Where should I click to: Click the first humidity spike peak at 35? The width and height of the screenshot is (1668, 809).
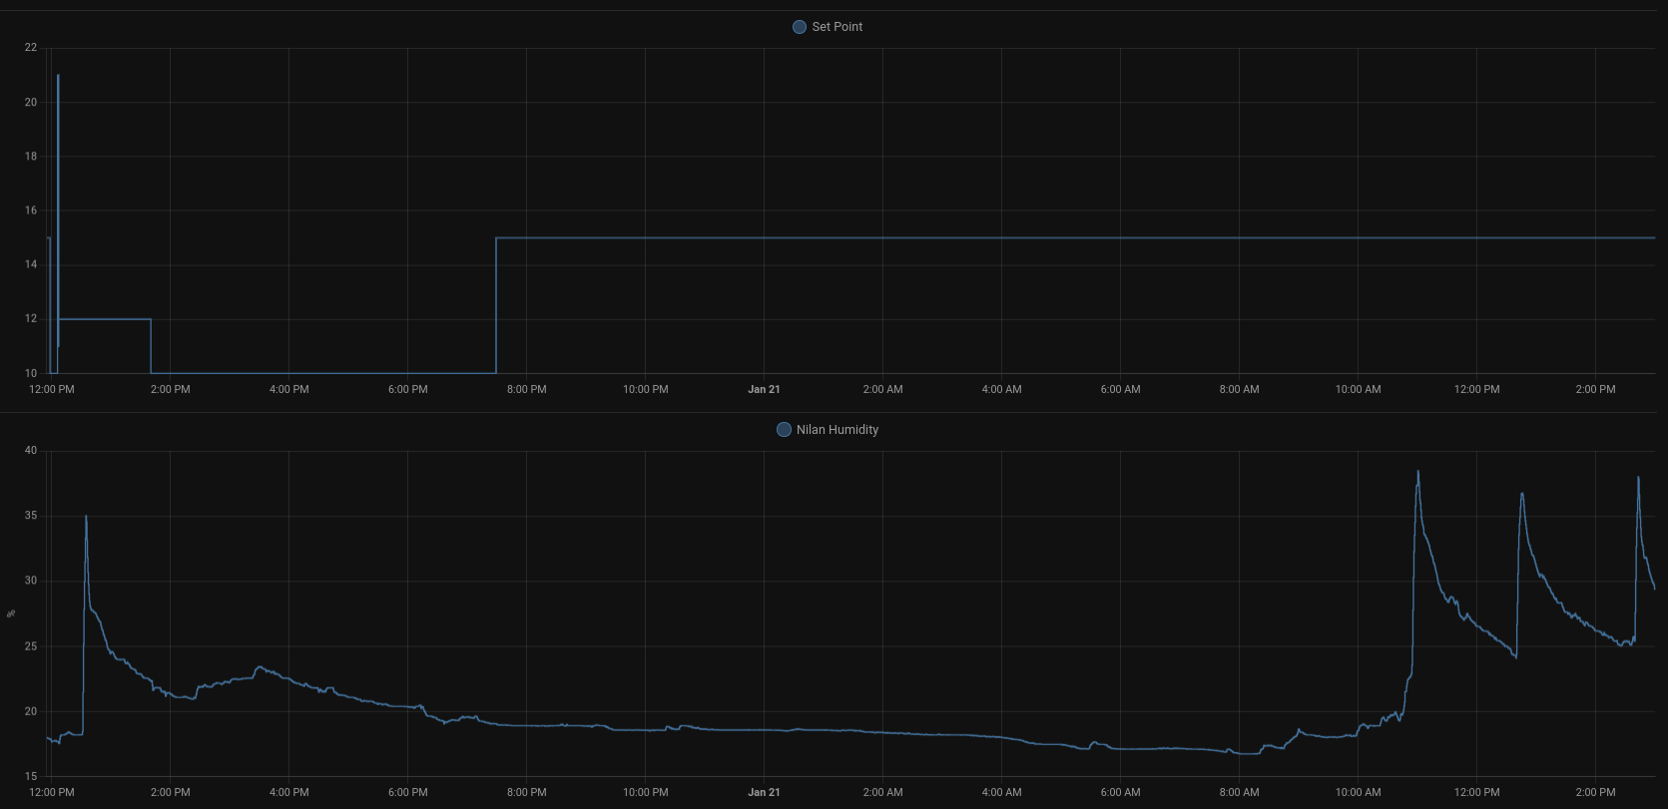[x=86, y=517]
